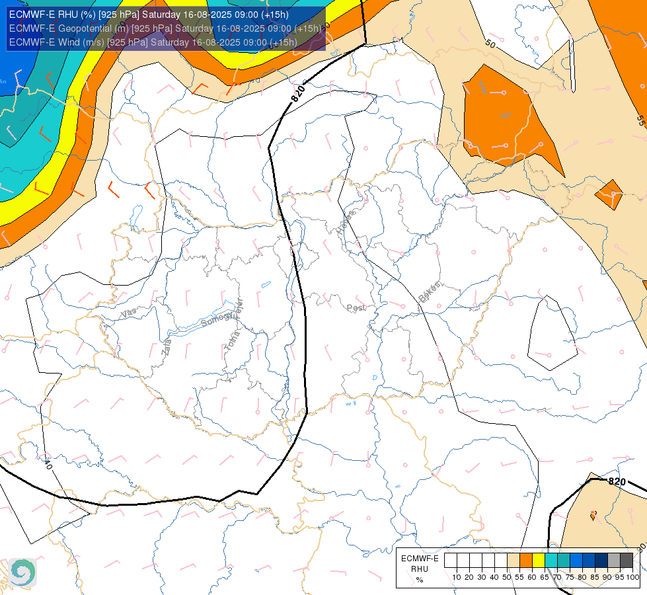Screen dimensions: 647x595
Task: Click the 820 contour label near the top
Action: 298,94
